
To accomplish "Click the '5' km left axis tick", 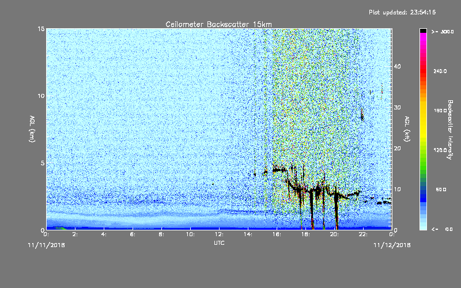I will (43, 163).
